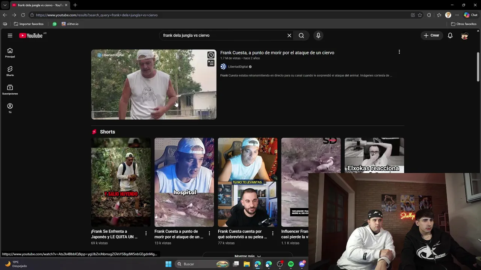
Task: Open the short titled ¡Frank Se Enfrenta a Japonés
Action: 114,234
